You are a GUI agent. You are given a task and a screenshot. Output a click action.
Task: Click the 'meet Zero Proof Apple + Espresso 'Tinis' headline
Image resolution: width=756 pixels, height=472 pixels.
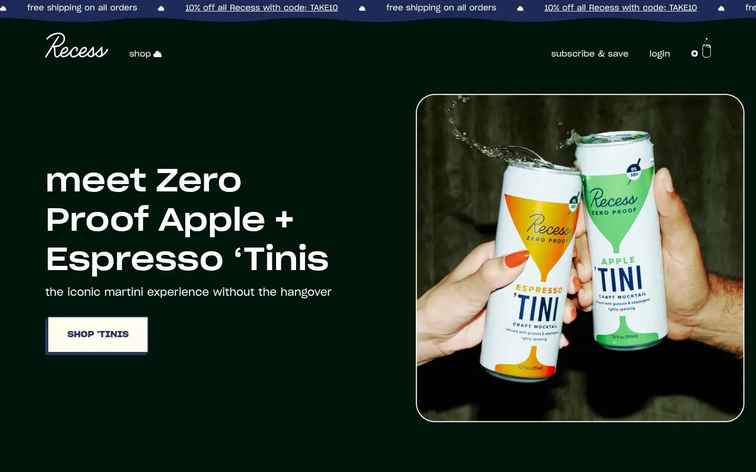pyautogui.click(x=187, y=219)
